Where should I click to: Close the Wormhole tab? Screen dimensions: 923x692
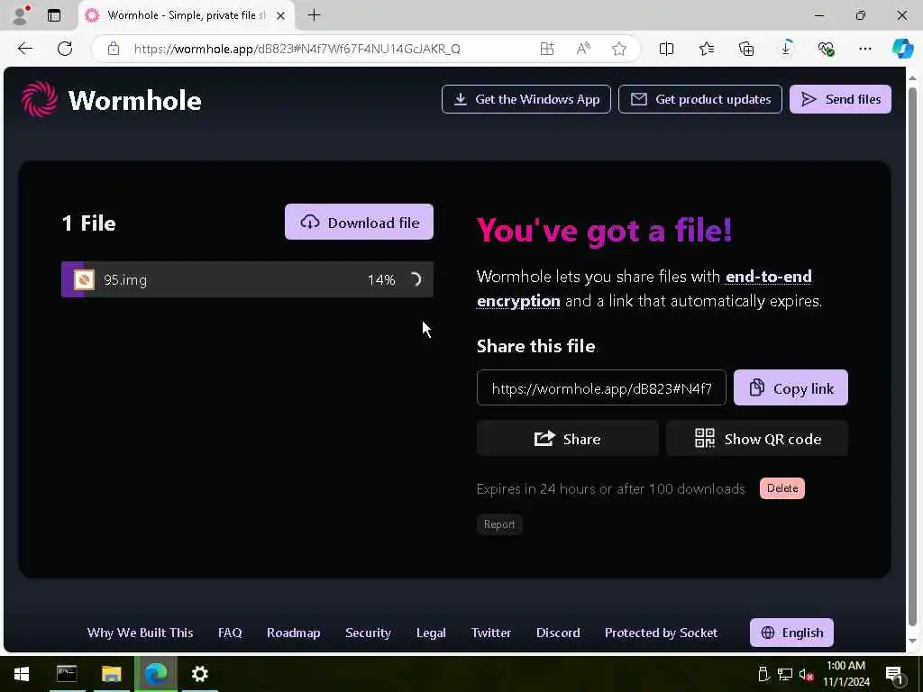pyautogui.click(x=281, y=15)
